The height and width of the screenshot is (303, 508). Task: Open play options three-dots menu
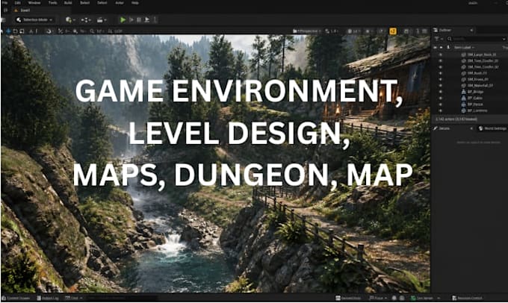pyautogui.click(x=155, y=20)
